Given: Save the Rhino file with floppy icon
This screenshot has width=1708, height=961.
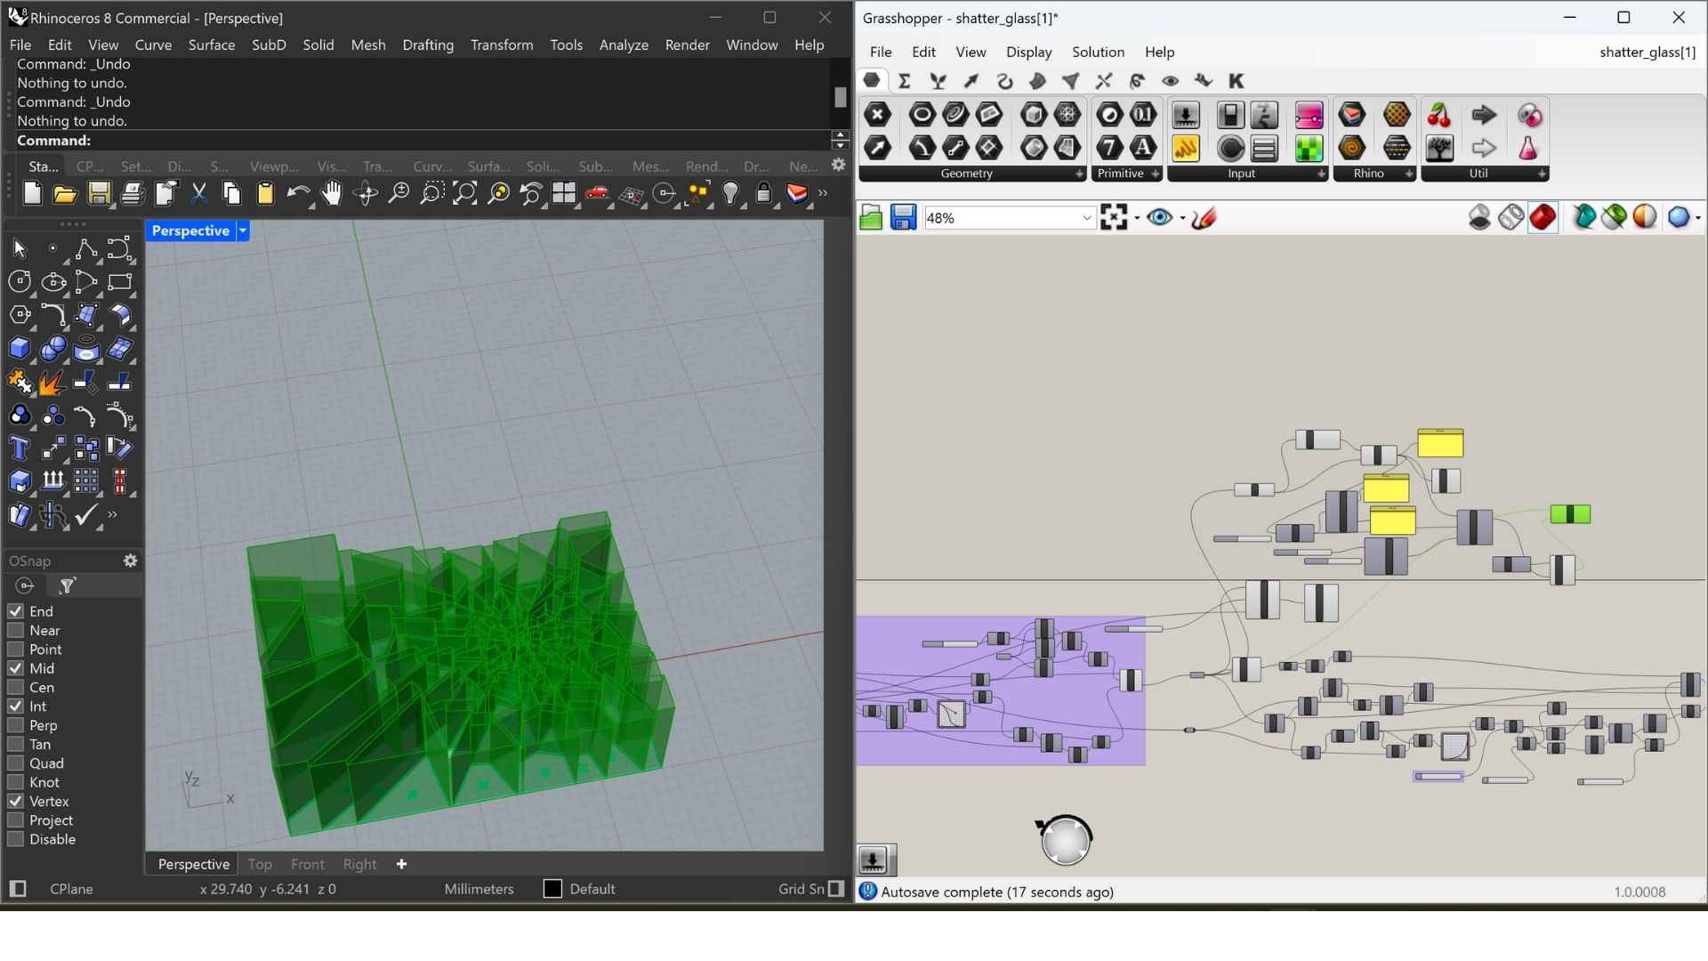Looking at the screenshot, I should pos(99,194).
